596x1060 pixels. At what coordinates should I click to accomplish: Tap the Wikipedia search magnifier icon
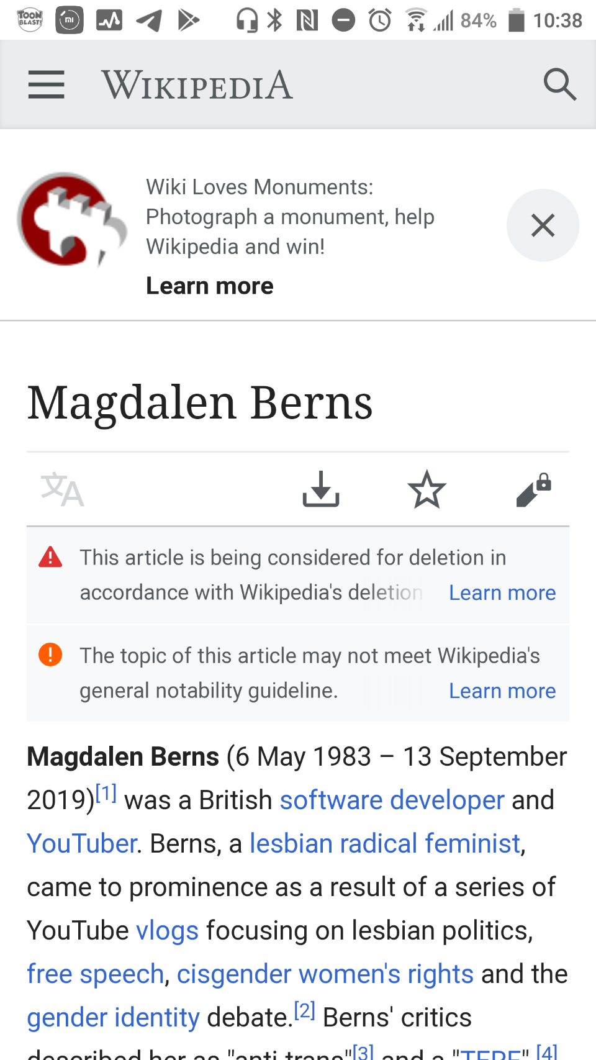coord(559,84)
